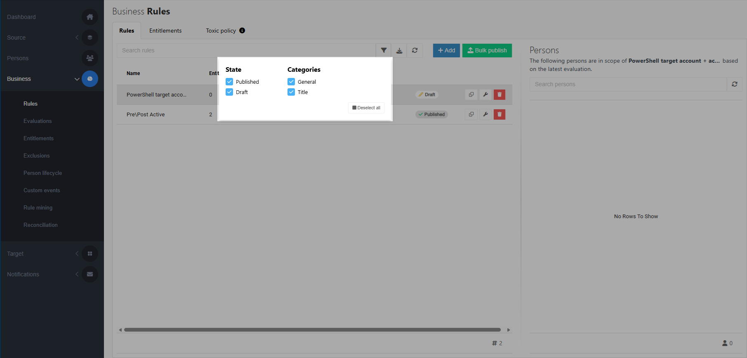Refresh the rules list

coord(415,50)
